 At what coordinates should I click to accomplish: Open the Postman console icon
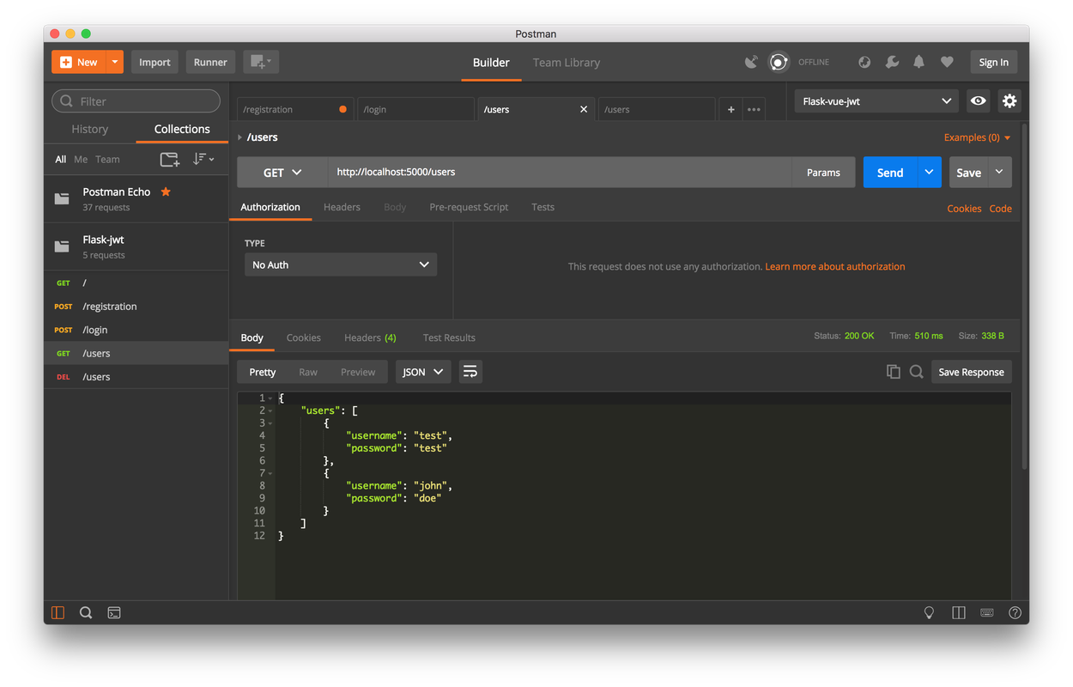click(x=114, y=612)
